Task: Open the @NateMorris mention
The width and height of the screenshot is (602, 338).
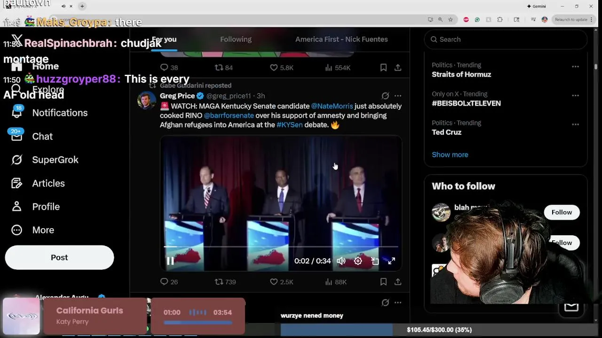Action: pos(332,106)
